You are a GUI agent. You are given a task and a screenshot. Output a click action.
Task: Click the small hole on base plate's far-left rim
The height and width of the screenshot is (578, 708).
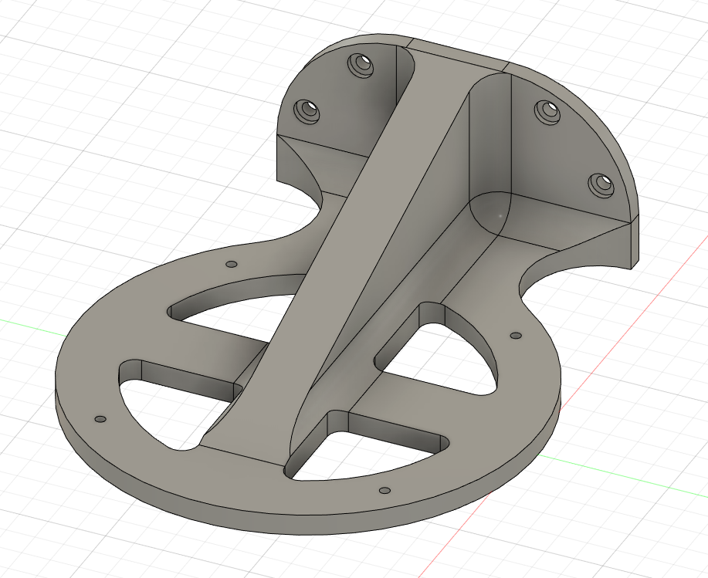(x=100, y=419)
